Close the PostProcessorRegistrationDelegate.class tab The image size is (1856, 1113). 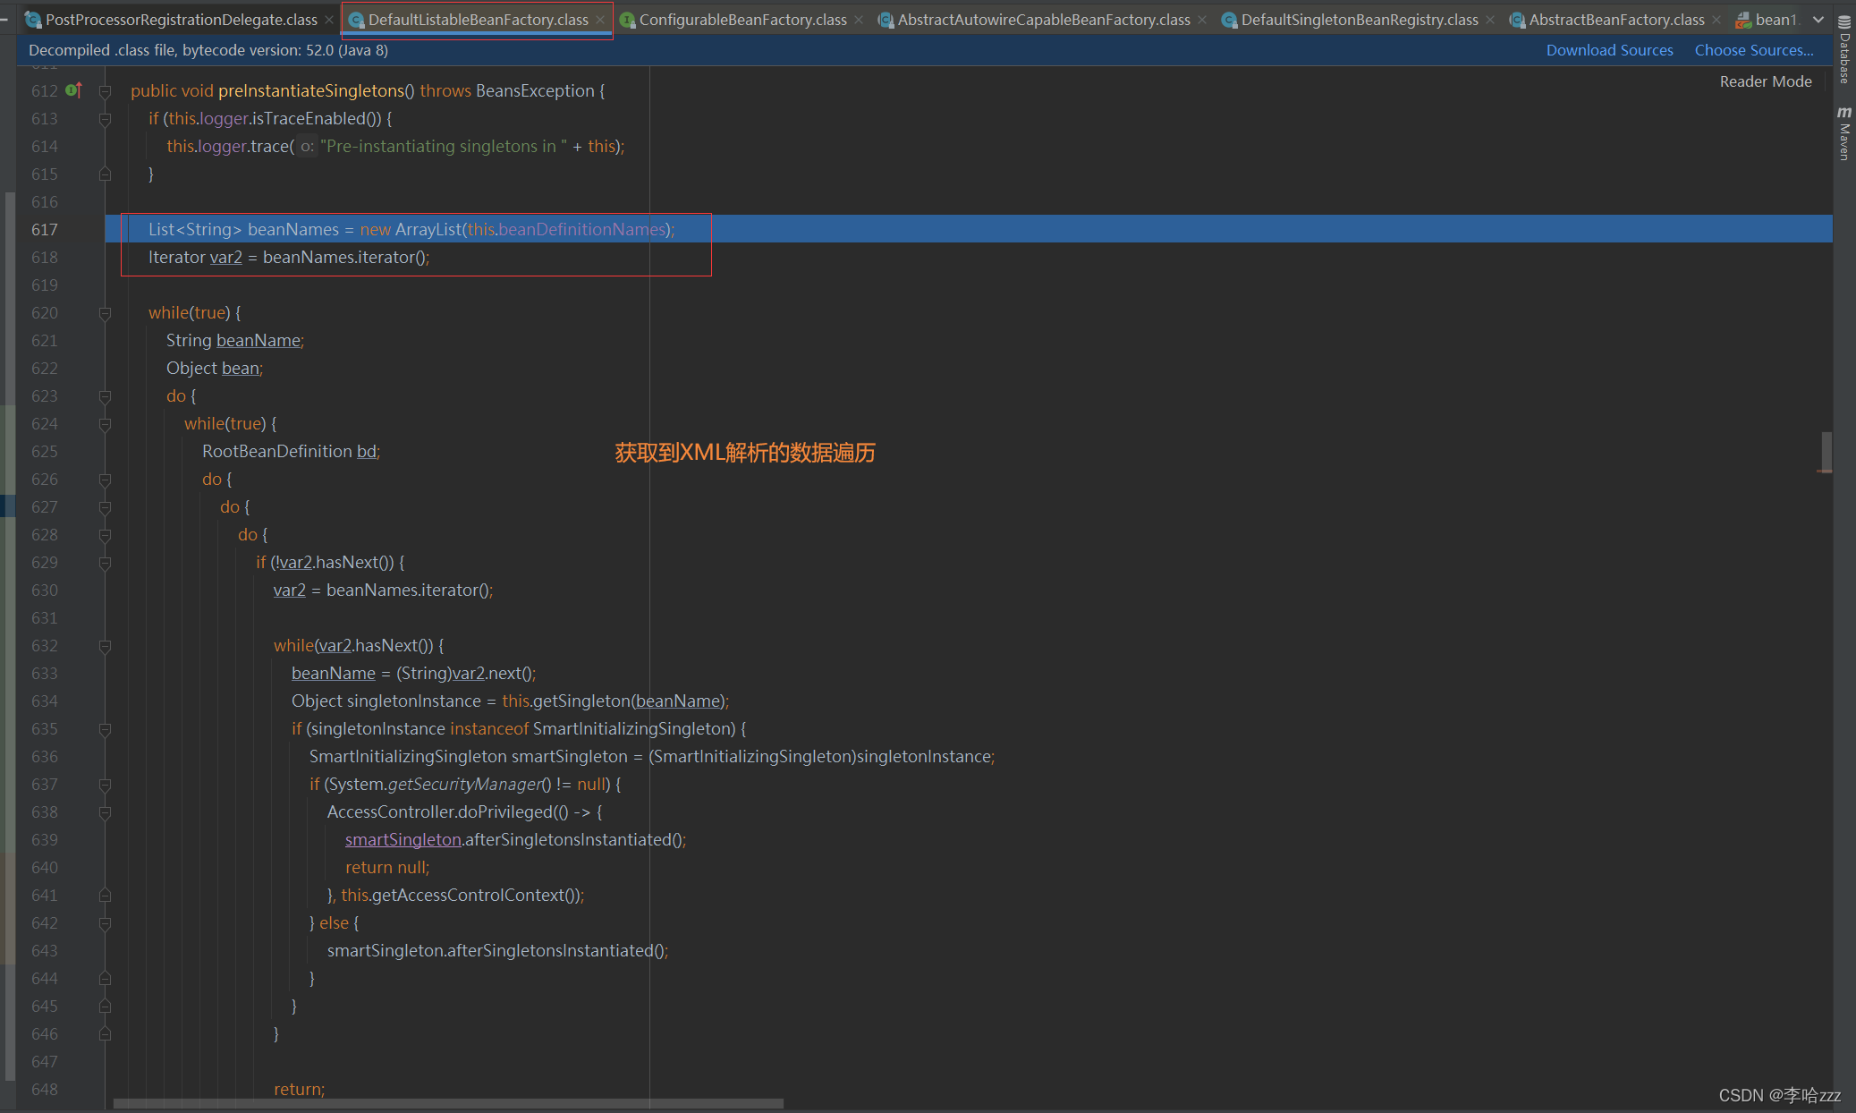[329, 20]
